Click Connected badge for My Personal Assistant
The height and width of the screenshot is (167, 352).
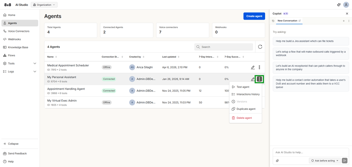(109, 79)
